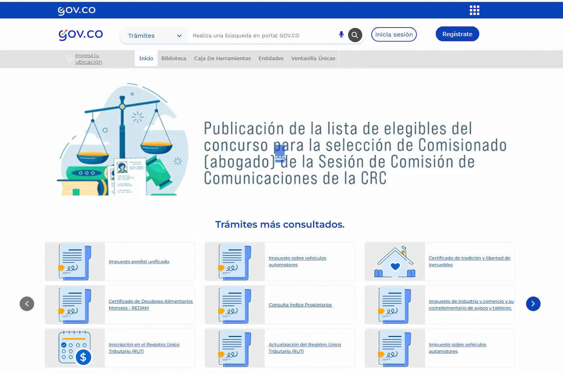
Task: Click the Inicia sesión button
Action: click(394, 34)
